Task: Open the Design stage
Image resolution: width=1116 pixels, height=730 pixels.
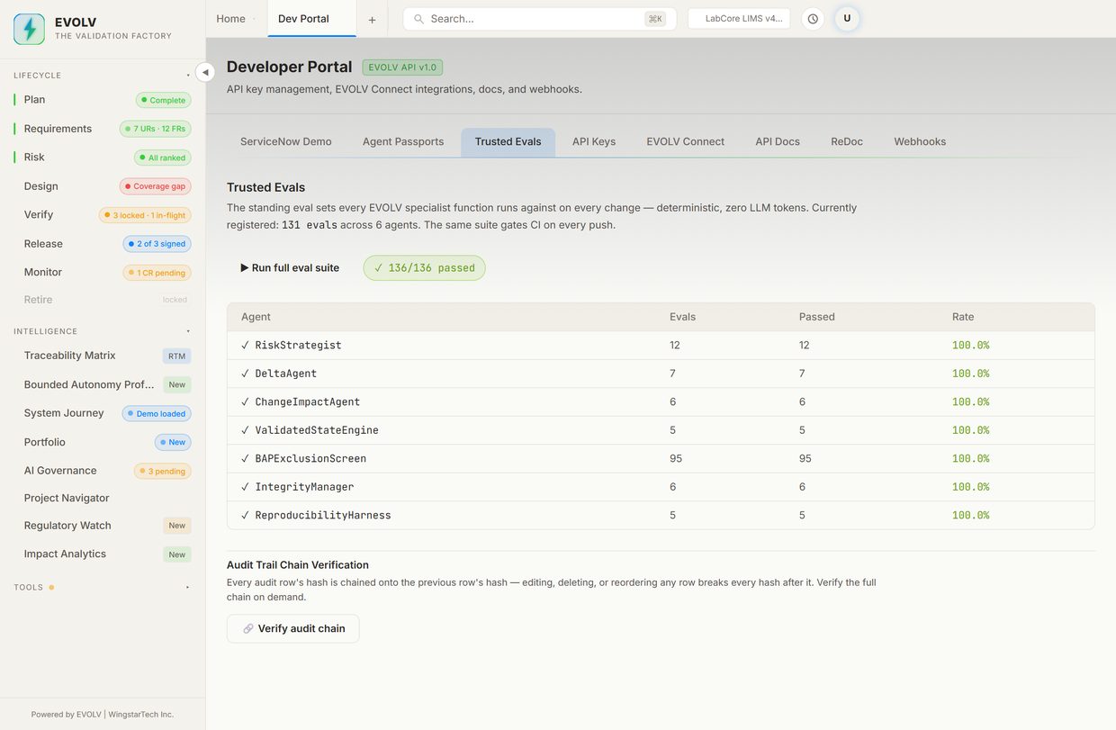Action: pos(103,186)
